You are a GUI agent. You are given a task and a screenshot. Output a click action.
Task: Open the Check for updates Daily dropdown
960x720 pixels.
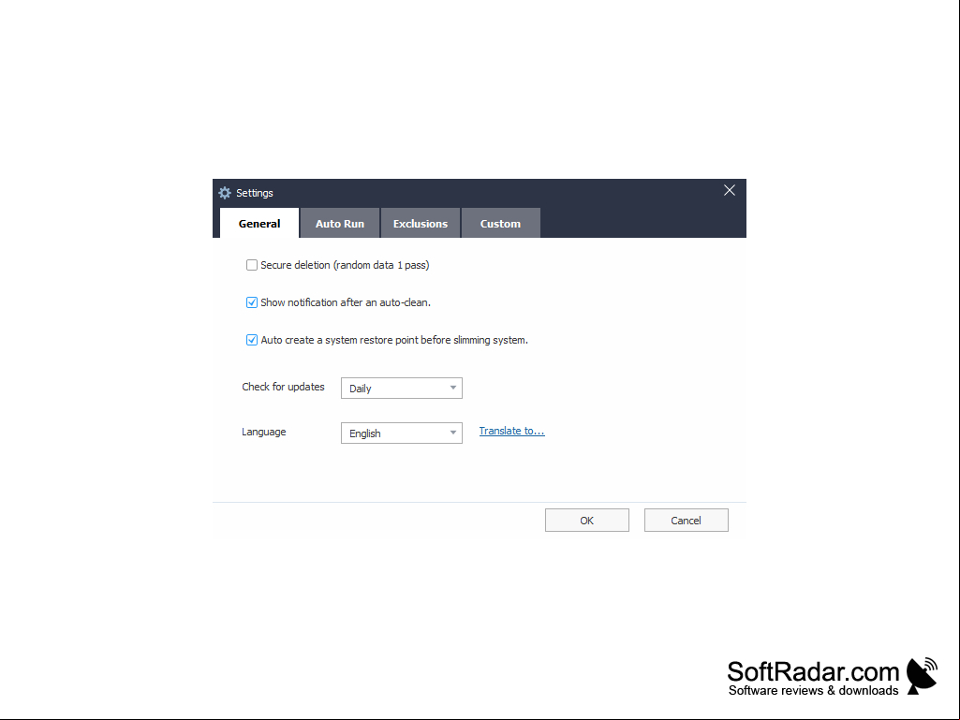402,389
